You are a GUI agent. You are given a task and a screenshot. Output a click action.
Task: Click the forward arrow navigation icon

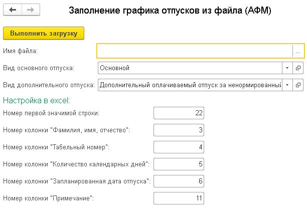[x=30, y=10]
